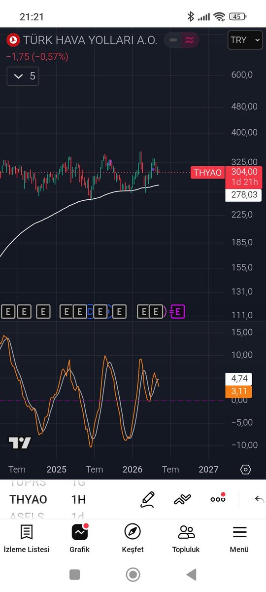This screenshot has height=592, width=266.
Task: Tap the white 278,03 moving average label
Action: [x=243, y=195]
